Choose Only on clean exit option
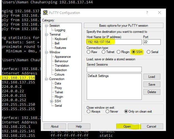This screenshot has height=139, width=174. tap(126, 111)
